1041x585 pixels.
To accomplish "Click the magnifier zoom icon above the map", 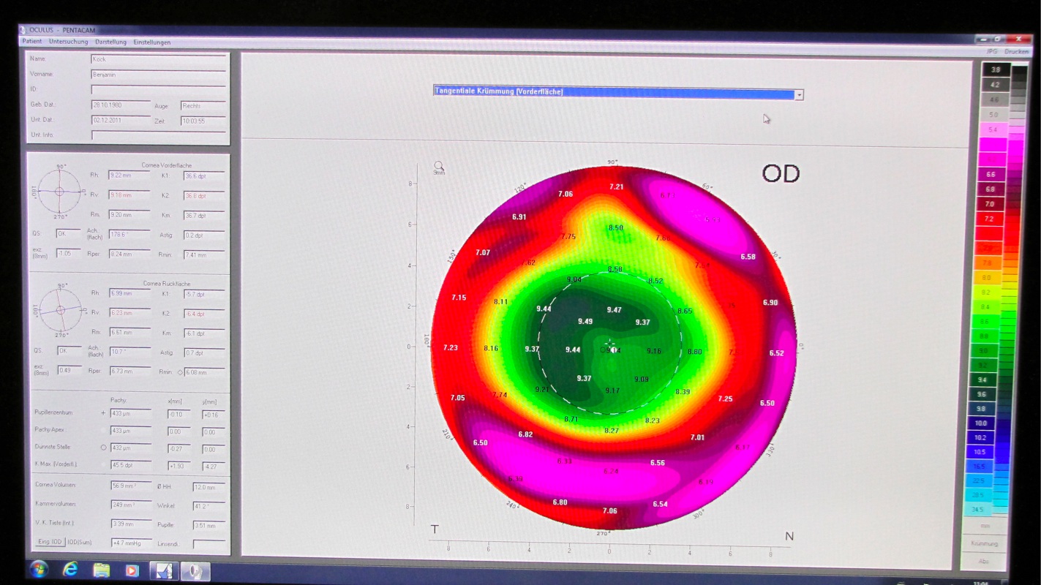I will pyautogui.click(x=438, y=166).
